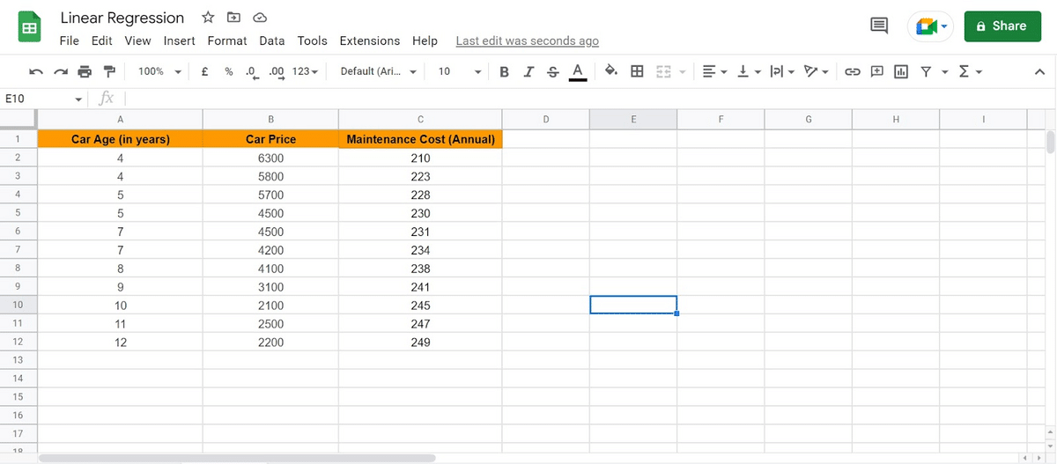Start a Google Meet call

point(932,26)
